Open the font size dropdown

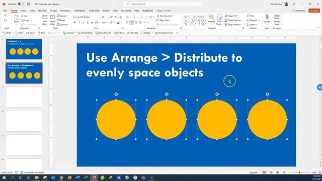[x=108, y=17]
